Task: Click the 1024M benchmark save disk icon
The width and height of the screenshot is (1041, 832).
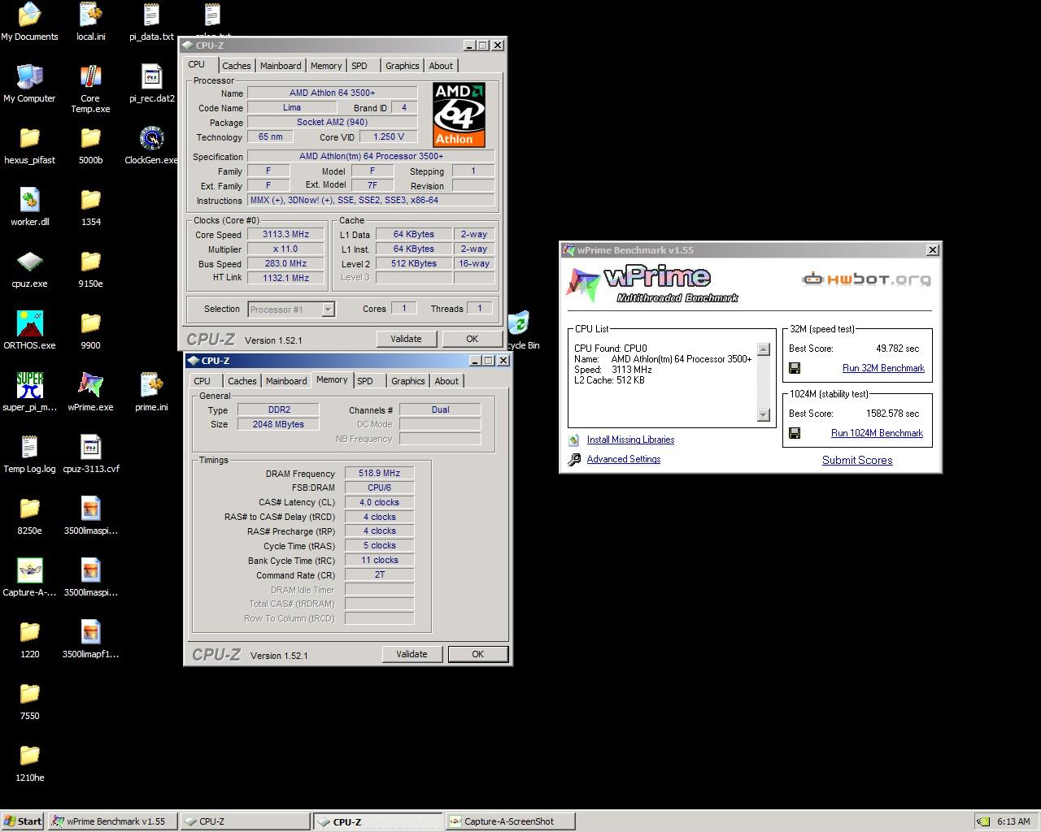Action: pyautogui.click(x=795, y=433)
